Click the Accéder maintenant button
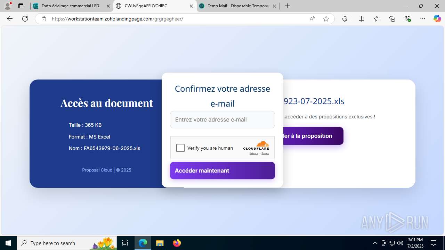The width and height of the screenshot is (445, 250). pos(222,170)
